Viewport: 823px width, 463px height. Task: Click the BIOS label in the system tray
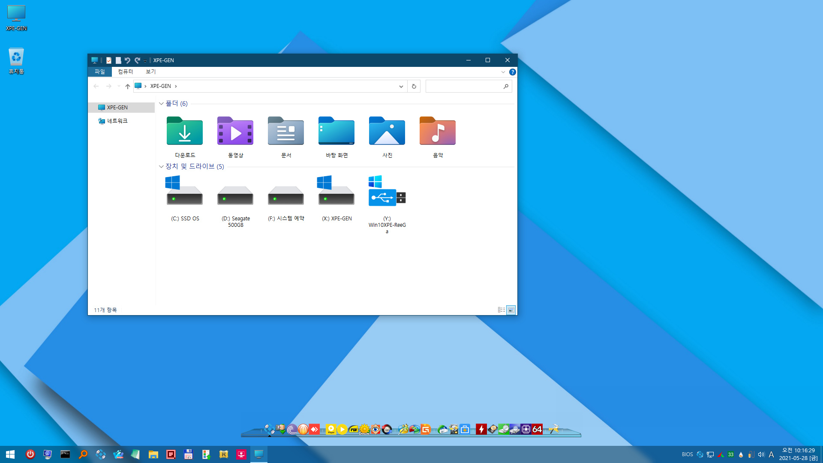687,454
